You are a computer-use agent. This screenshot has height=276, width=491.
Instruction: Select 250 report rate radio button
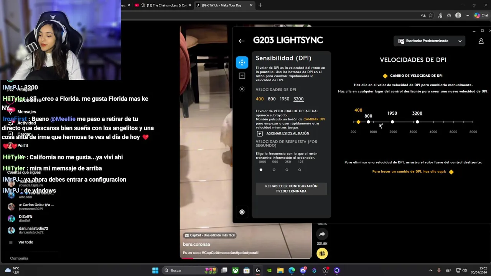pyautogui.click(x=287, y=170)
